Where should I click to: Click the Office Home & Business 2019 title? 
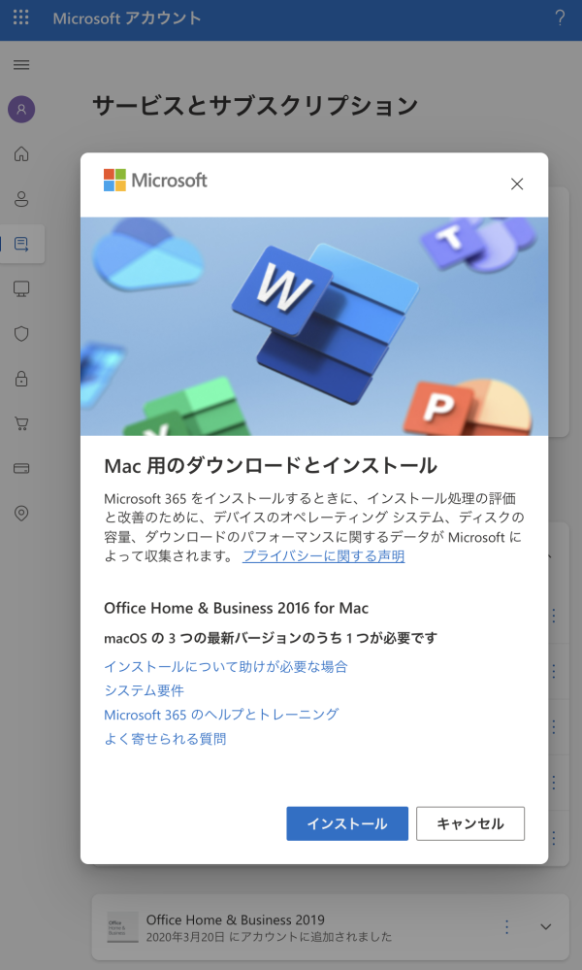point(236,920)
